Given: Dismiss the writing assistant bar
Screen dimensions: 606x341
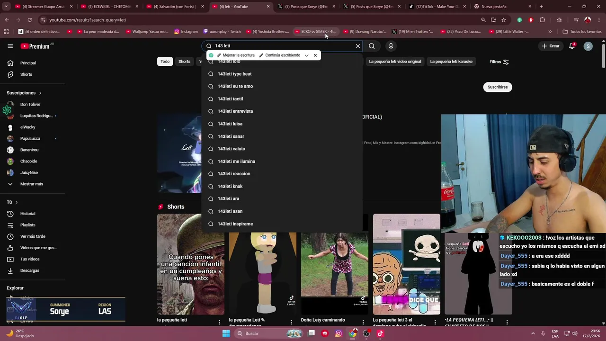Looking at the screenshot, I should [315, 55].
